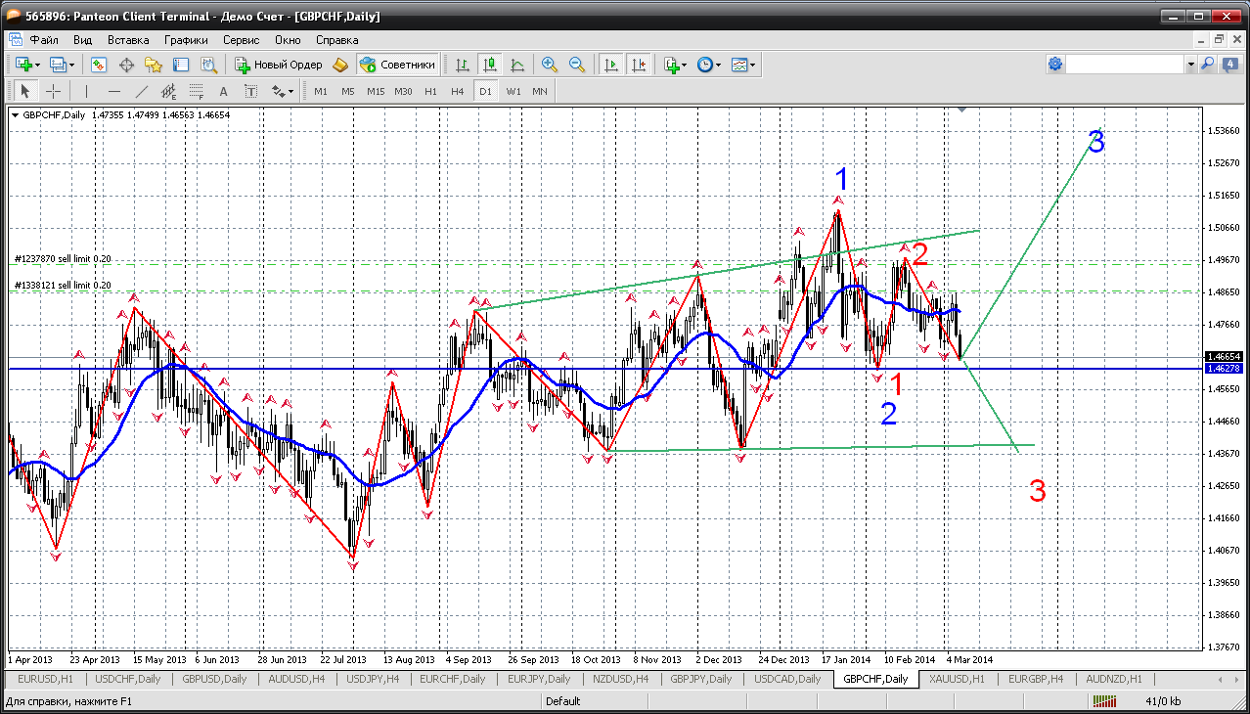Viewport: 1250px width, 714px height.
Task: Switch chart to line chart mode
Action: point(517,65)
